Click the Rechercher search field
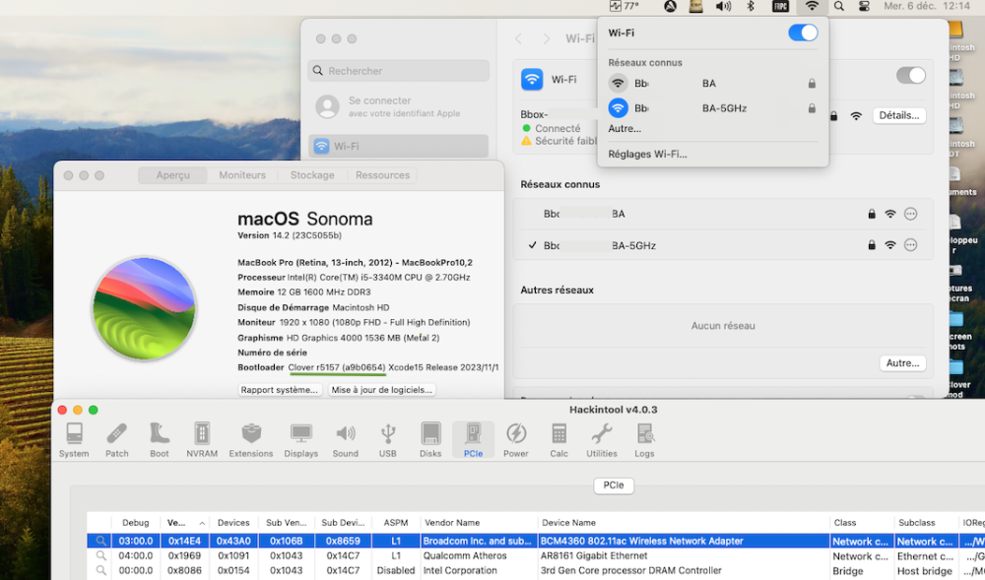 click(x=398, y=71)
